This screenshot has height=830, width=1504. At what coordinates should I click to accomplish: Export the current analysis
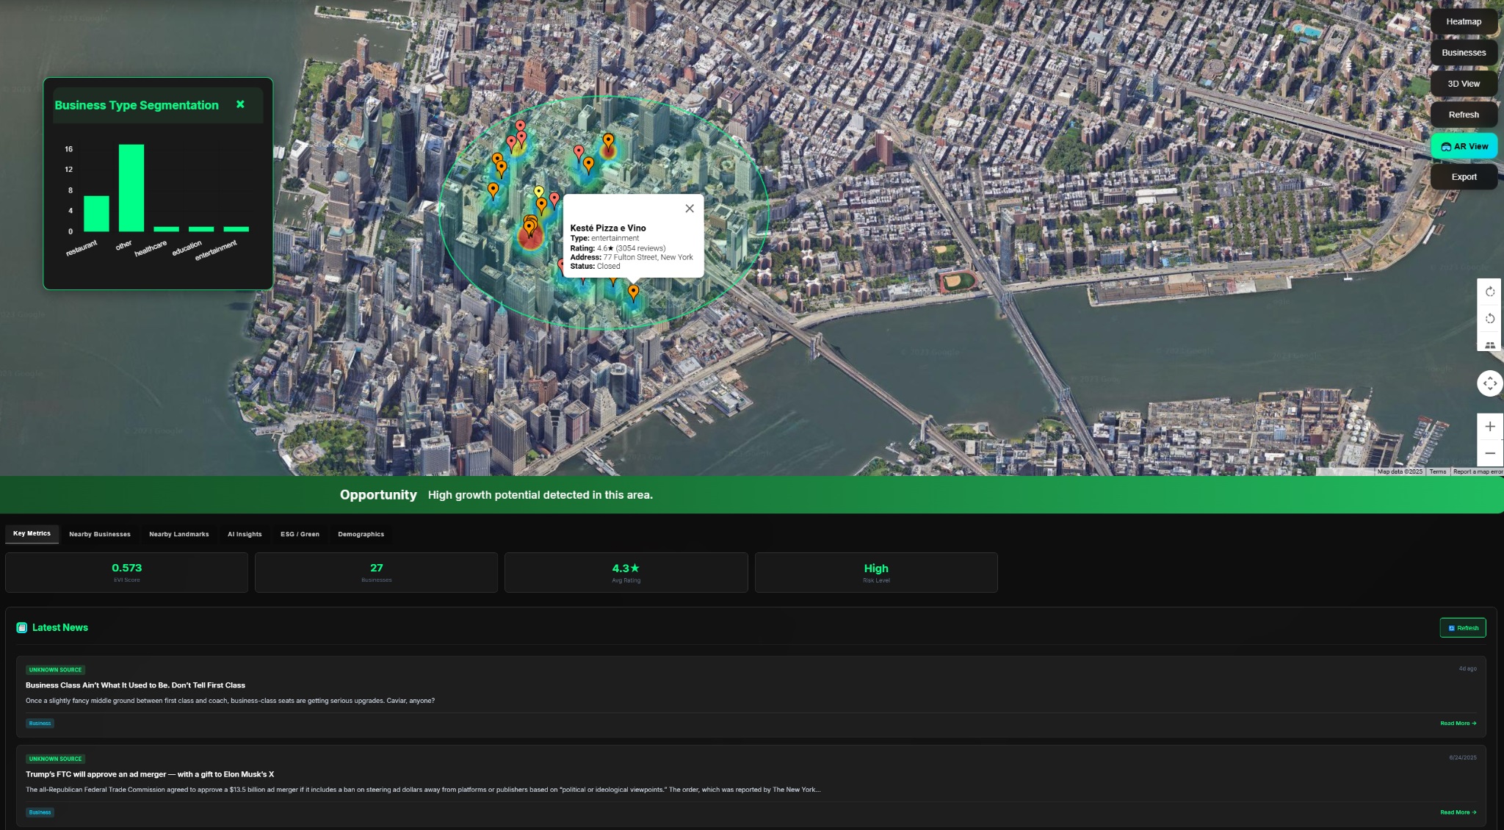(1463, 176)
